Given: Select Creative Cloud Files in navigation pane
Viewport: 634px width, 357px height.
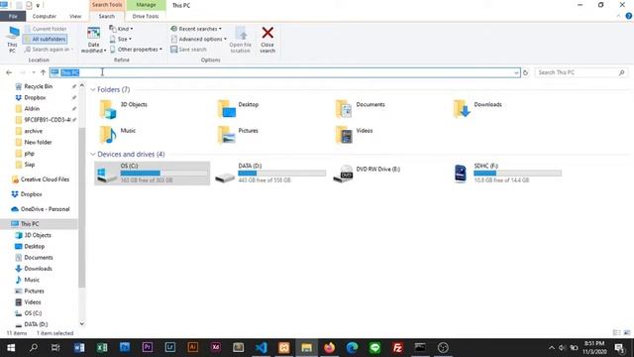Looking at the screenshot, I should tap(41, 179).
